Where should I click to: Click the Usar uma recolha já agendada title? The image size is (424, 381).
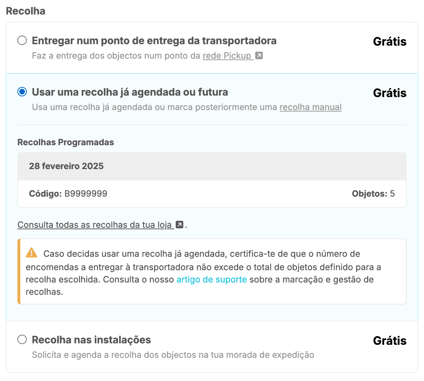click(x=130, y=92)
